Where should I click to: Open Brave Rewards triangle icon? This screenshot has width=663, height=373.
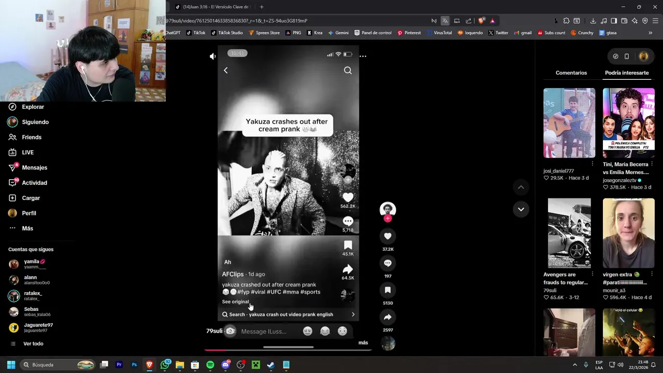tap(493, 21)
